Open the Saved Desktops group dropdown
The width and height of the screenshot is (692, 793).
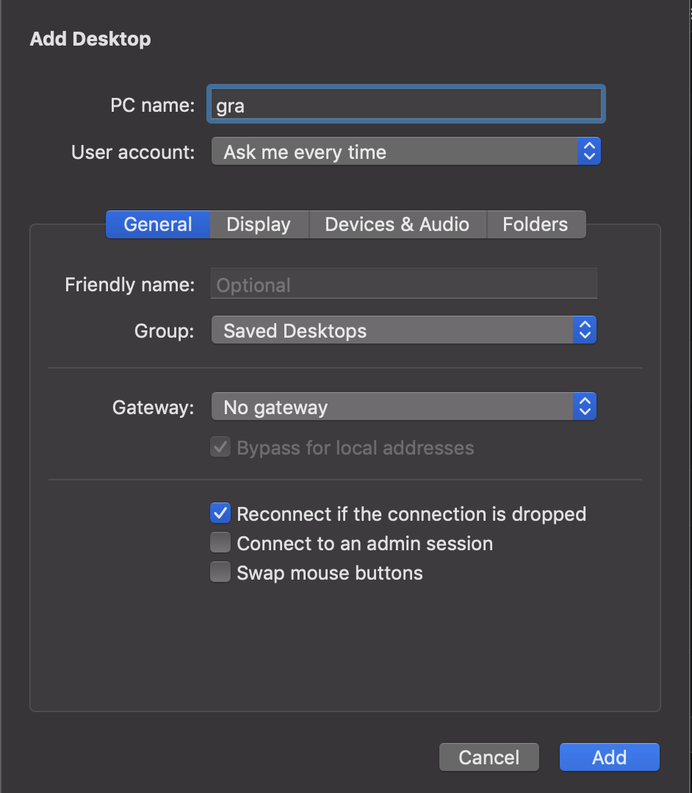tap(397, 330)
